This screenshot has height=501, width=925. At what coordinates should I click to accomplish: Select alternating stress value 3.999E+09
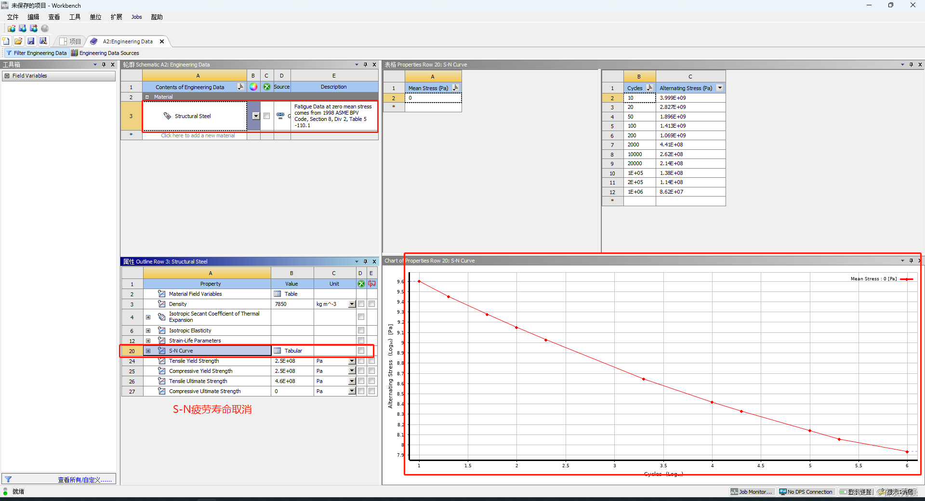pyautogui.click(x=690, y=98)
